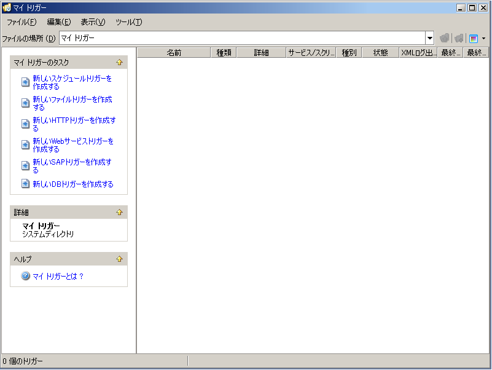Collapse the 詳細 panel
The height and width of the screenshot is (370, 492).
coord(120,212)
